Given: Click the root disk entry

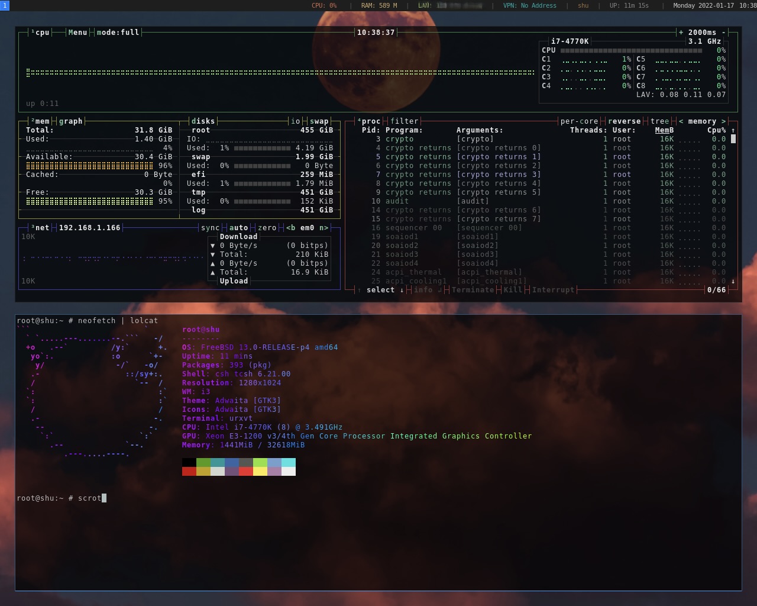Looking at the screenshot, I should 200,130.
